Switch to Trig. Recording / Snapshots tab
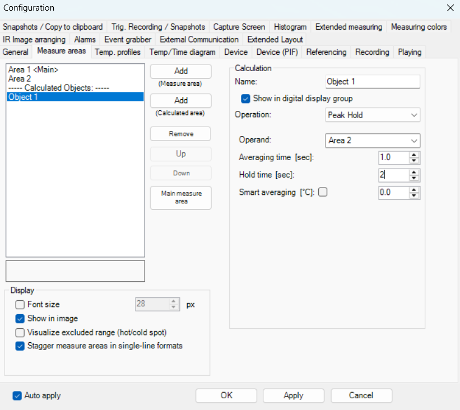 click(158, 27)
